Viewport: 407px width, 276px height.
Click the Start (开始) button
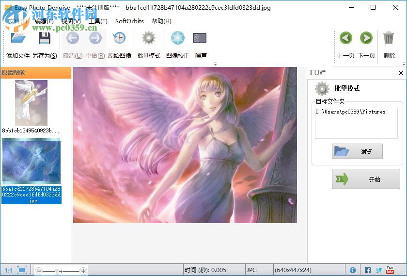tap(366, 179)
